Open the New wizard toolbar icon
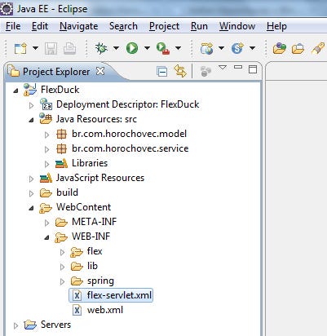Image resolution: width=327 pixels, height=336 pixels. (20, 48)
